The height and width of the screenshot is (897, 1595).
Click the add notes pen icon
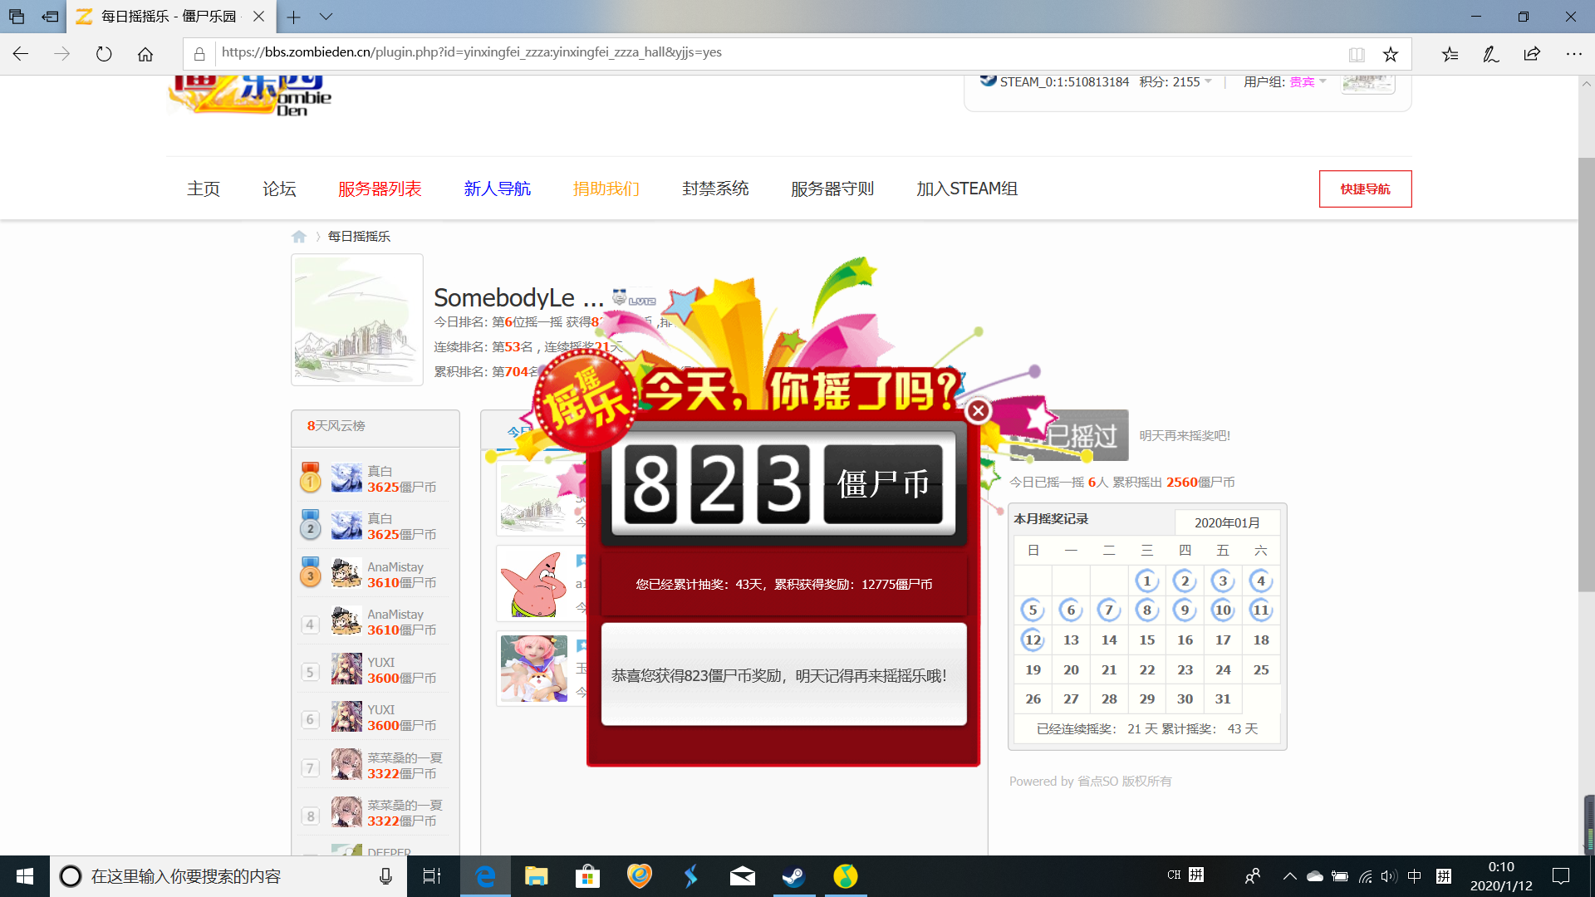point(1491,55)
